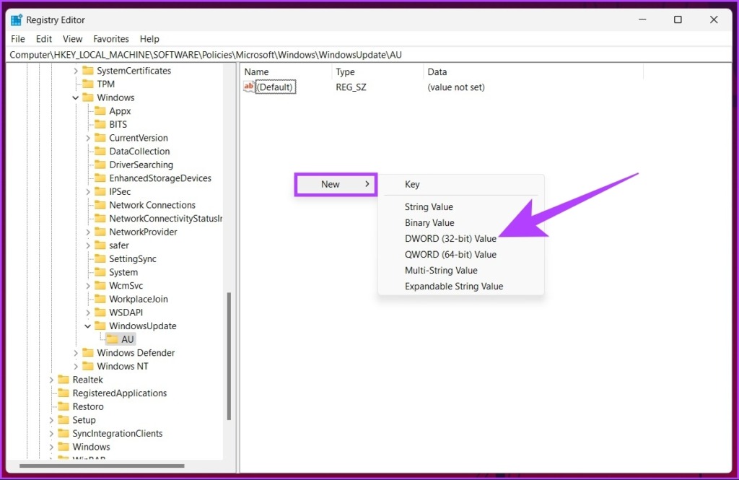Maximize the Registry Editor window

[x=678, y=19]
